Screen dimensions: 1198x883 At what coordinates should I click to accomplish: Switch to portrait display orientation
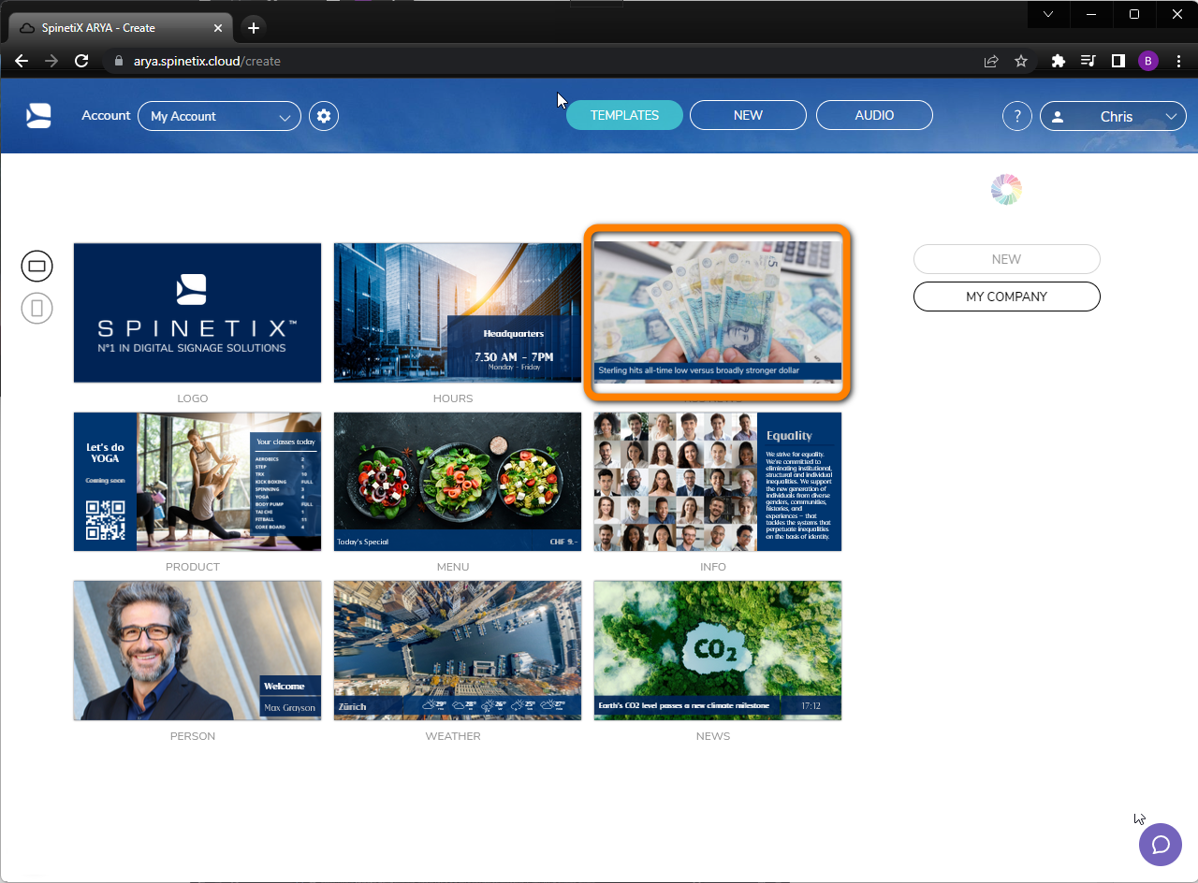[37, 309]
